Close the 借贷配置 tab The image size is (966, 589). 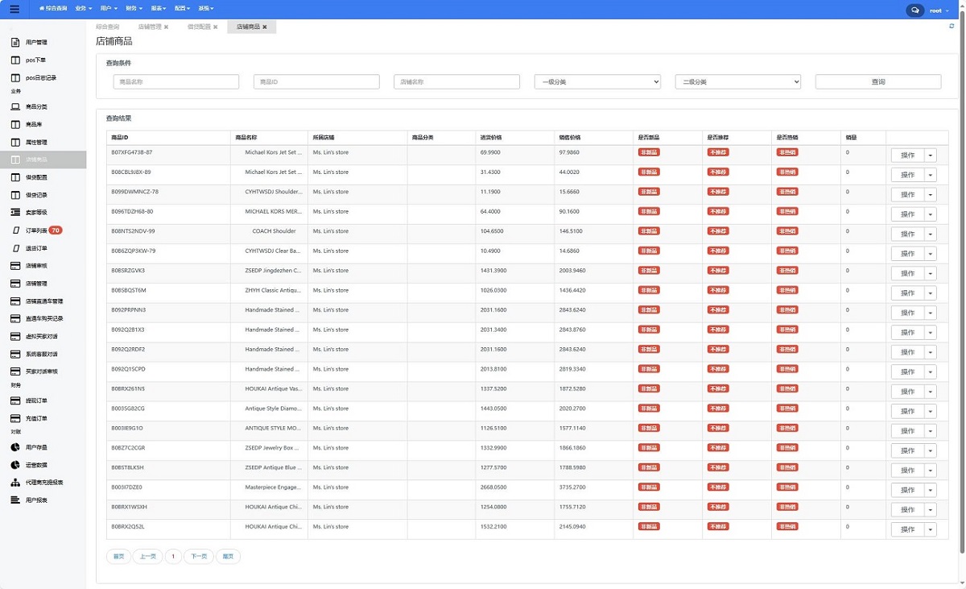pos(216,27)
